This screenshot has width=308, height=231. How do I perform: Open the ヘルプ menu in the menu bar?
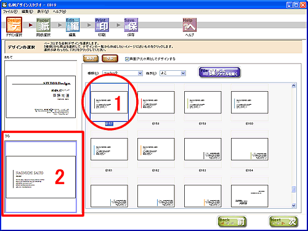pos(59,12)
